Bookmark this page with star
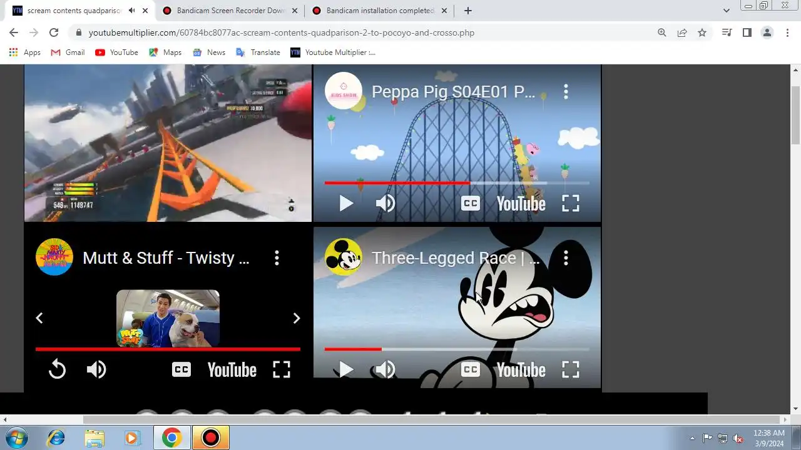Viewport: 801px width, 450px height. pyautogui.click(x=702, y=32)
